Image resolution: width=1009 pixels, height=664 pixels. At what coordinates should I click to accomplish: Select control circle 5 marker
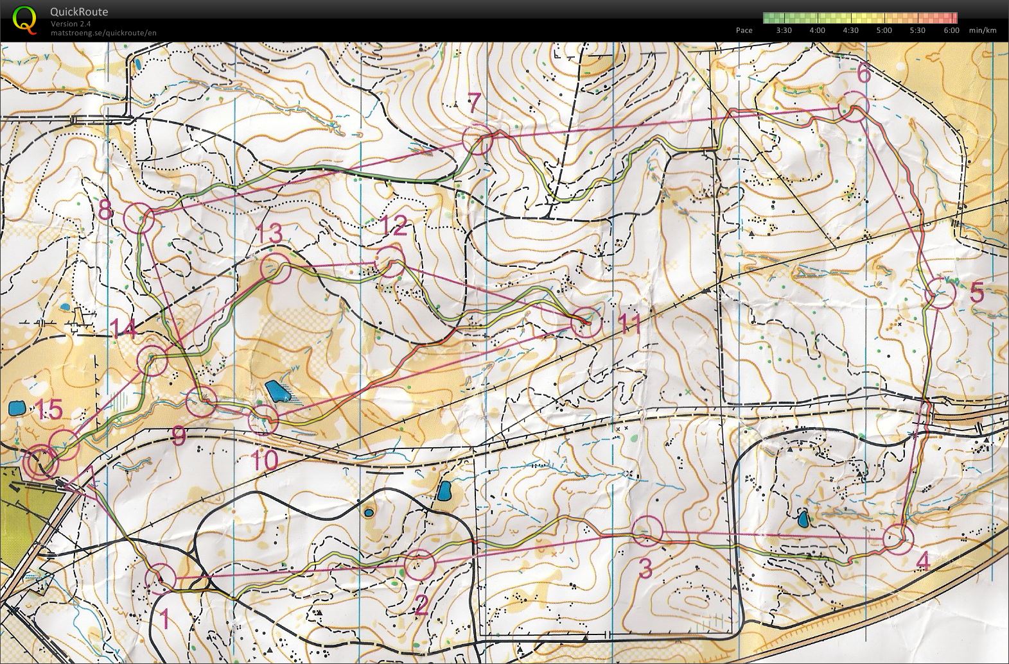click(x=942, y=293)
